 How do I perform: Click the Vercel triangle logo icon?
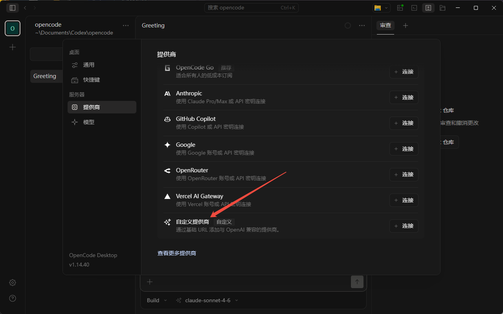[x=167, y=196]
